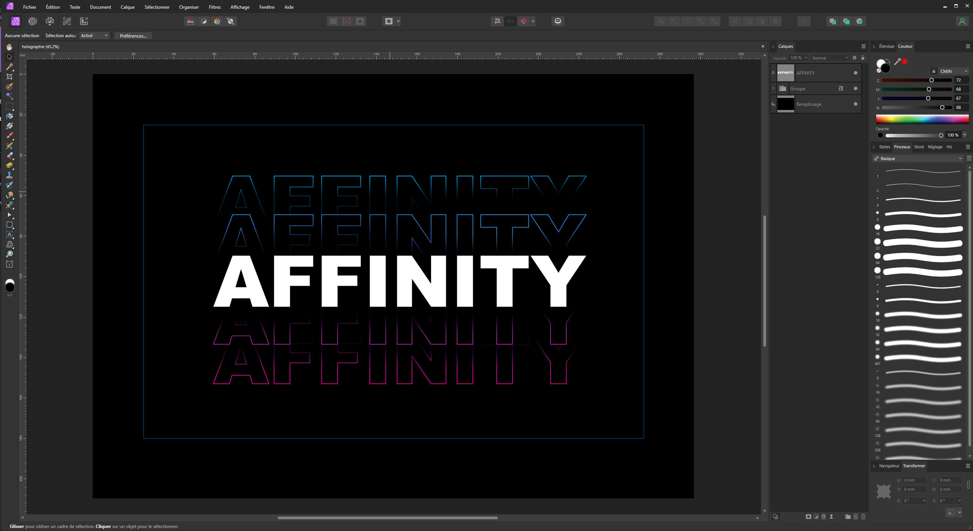Click the Préférences... button
Image resolution: width=973 pixels, height=531 pixels.
(133, 36)
